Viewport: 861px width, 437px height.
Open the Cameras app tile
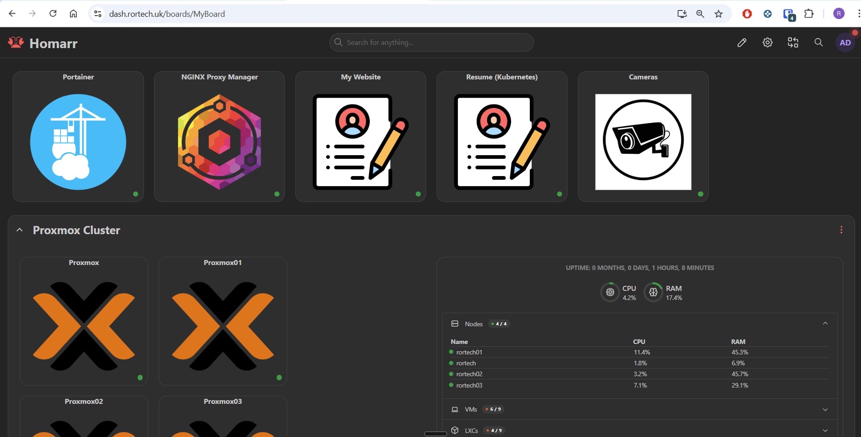click(643, 136)
